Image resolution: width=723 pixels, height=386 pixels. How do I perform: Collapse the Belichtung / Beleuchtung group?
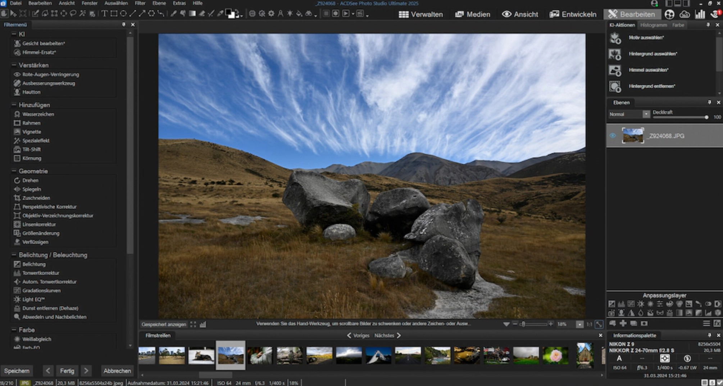(x=14, y=255)
